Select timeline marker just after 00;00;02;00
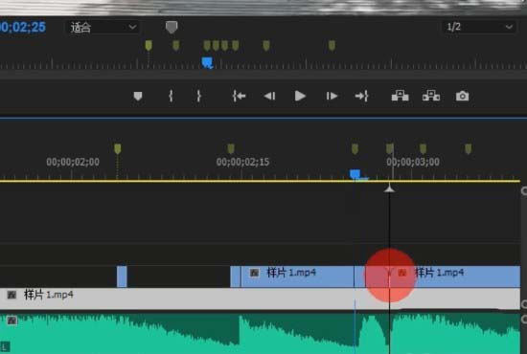Viewport: 527px width, 354px height. (117, 148)
